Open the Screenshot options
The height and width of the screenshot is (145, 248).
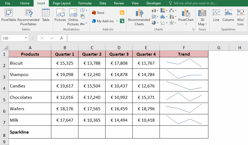point(84,23)
